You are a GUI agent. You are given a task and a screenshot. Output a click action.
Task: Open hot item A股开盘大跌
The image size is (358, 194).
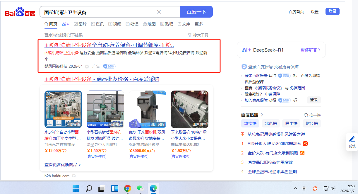pos(274,144)
